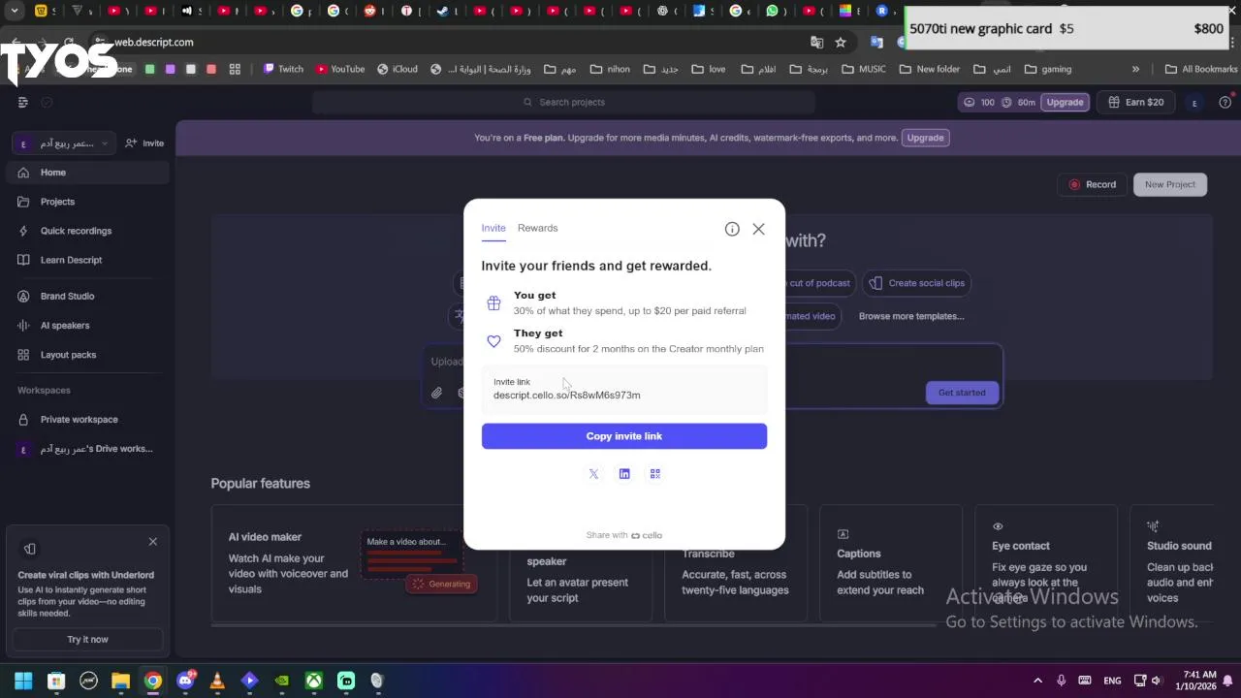Open Projects in the sidebar
The height and width of the screenshot is (698, 1241).
pyautogui.click(x=87, y=202)
